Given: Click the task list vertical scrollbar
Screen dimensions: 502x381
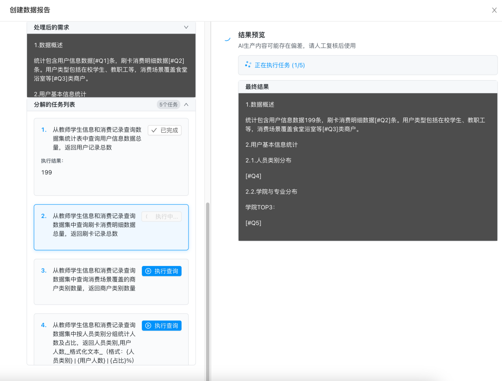Looking at the screenshot, I should click(207, 278).
